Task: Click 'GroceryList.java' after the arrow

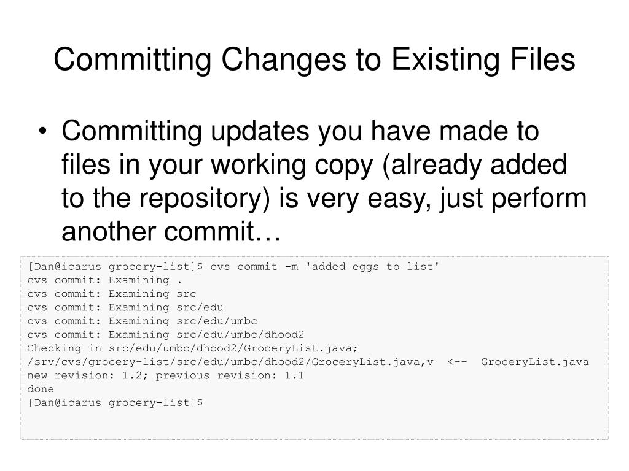Action: tap(535, 362)
